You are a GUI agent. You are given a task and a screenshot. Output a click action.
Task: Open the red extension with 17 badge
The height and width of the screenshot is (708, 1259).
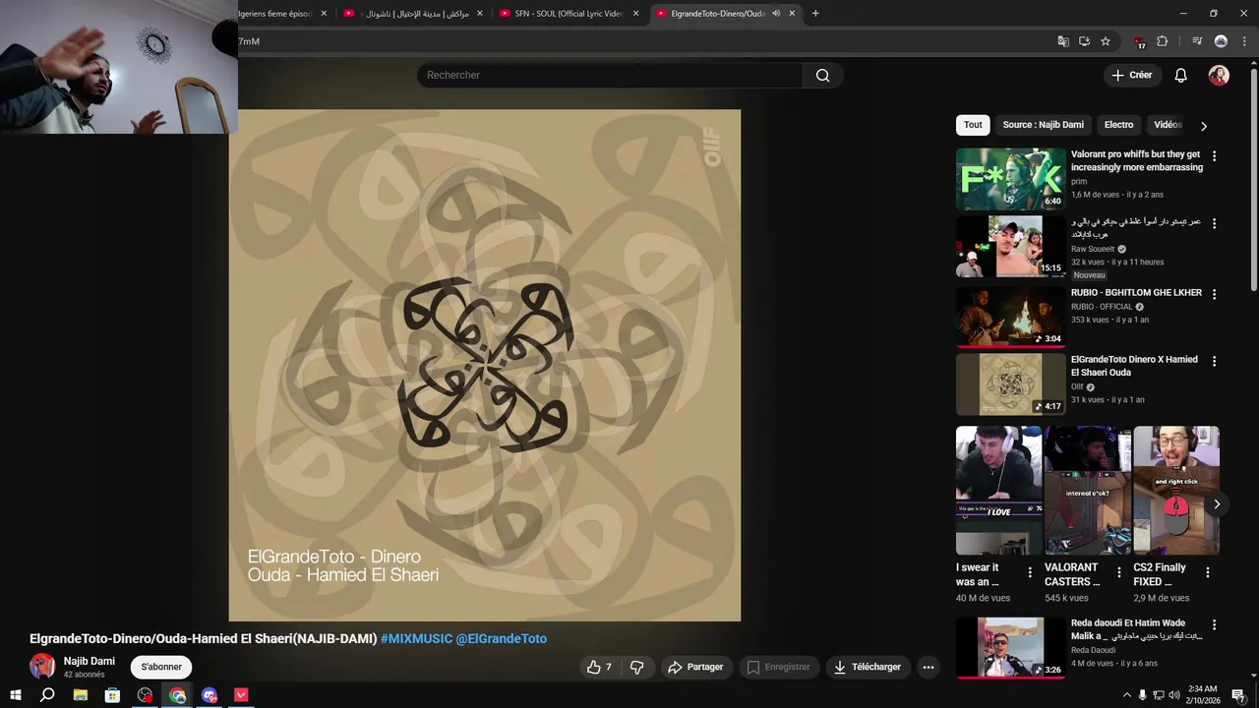[1140, 42]
